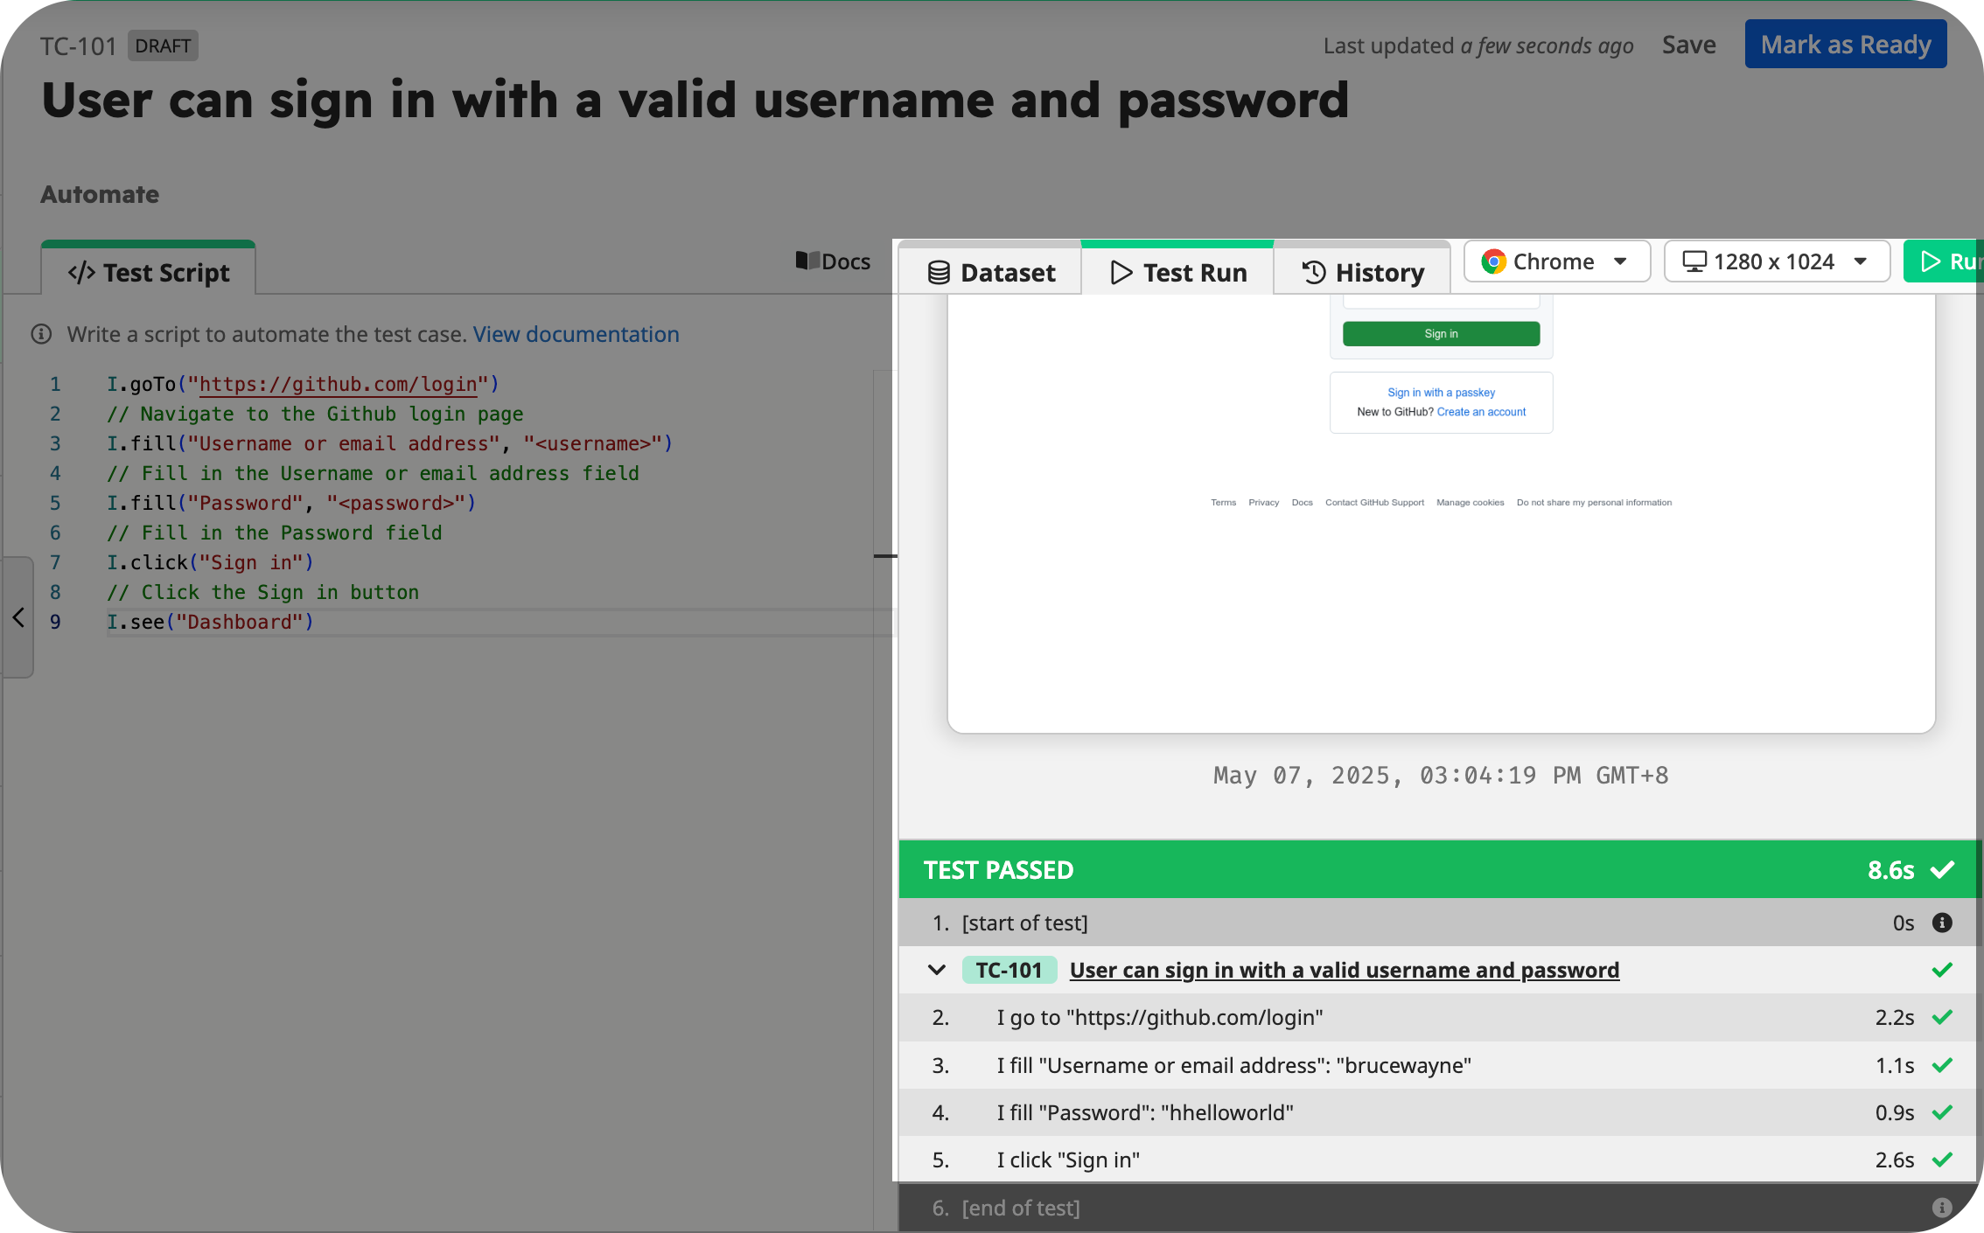Select step 2 go to github login
Image resolution: width=1984 pixels, height=1233 pixels.
click(1441, 1017)
